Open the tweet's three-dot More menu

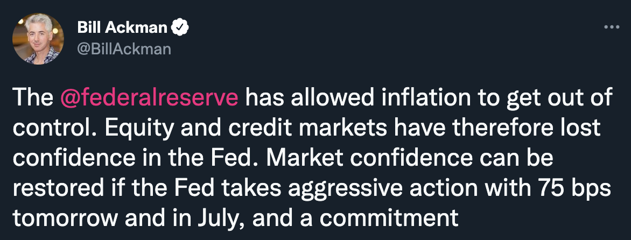click(x=611, y=27)
